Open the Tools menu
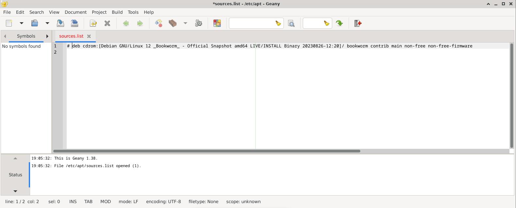 133,12
